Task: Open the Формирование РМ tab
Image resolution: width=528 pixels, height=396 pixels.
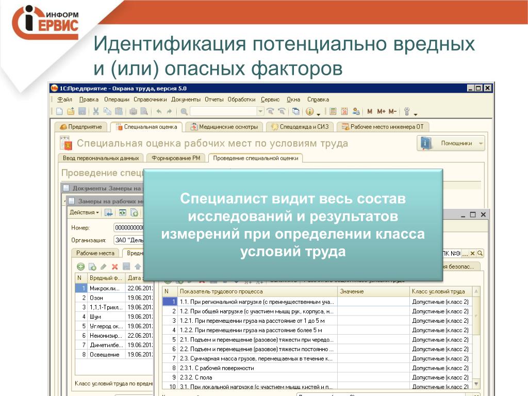Action: pyautogui.click(x=176, y=158)
